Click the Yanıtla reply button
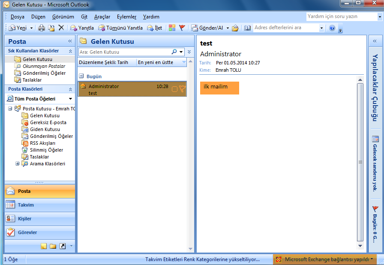The image size is (384, 265). pos(82,28)
